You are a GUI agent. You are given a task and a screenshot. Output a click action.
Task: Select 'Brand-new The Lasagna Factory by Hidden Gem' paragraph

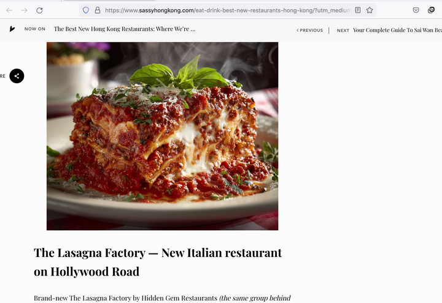pyautogui.click(x=162, y=298)
